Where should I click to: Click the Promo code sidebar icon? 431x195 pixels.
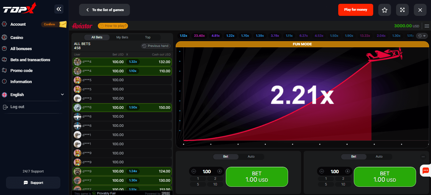[4, 70]
